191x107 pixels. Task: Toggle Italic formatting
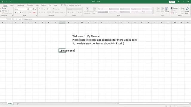(x=18, y=12)
